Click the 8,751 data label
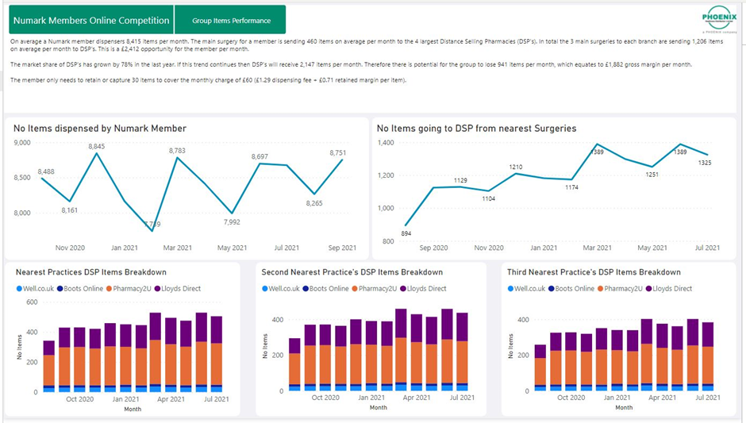 click(338, 152)
